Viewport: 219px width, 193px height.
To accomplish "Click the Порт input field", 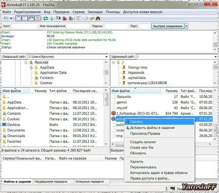I will coord(144,26).
